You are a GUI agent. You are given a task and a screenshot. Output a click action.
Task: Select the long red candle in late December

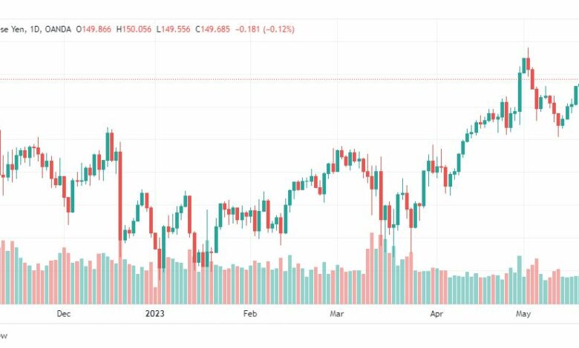[x=120, y=196]
